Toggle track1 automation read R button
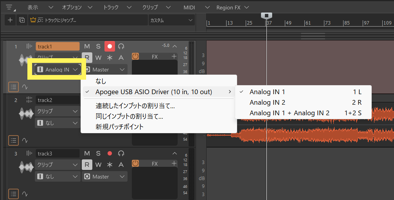The image size is (394, 200). (87, 57)
